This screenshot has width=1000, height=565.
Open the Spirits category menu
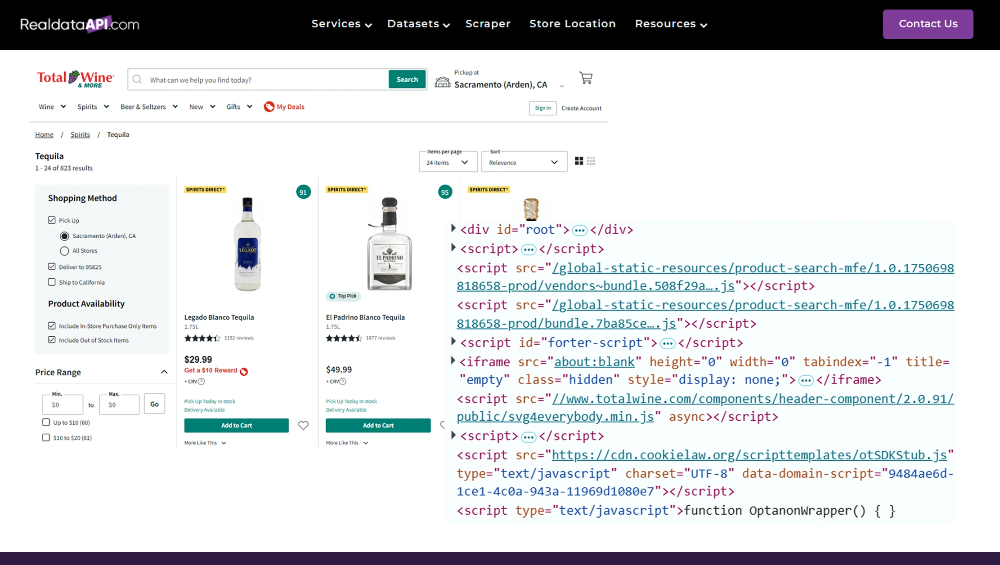(x=93, y=107)
